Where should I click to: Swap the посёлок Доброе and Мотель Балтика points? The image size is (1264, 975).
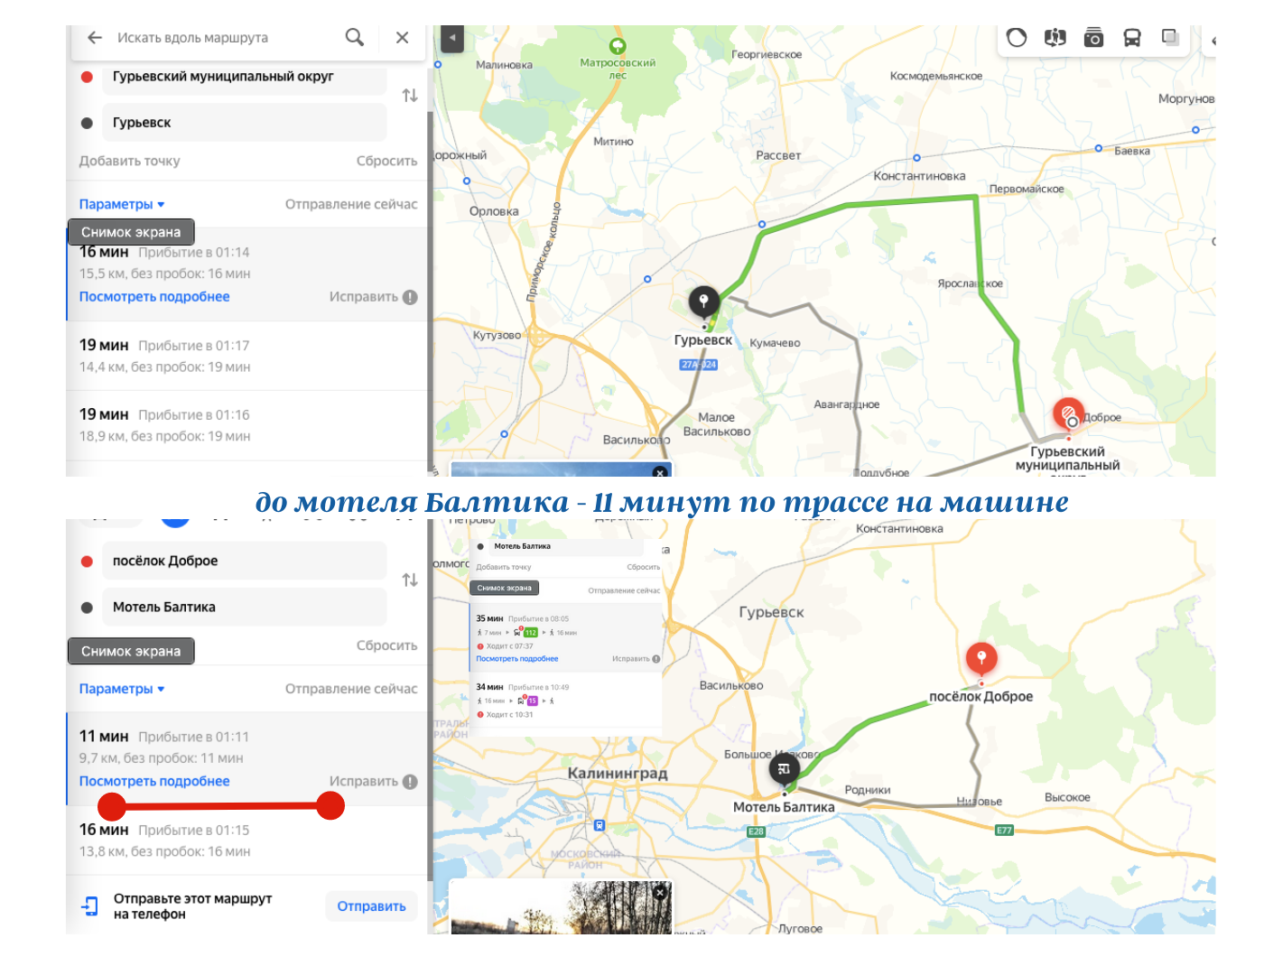(410, 580)
